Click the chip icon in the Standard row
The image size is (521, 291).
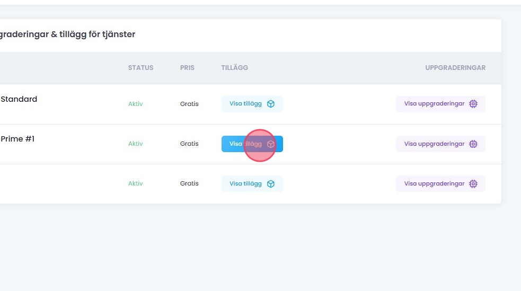(x=473, y=104)
